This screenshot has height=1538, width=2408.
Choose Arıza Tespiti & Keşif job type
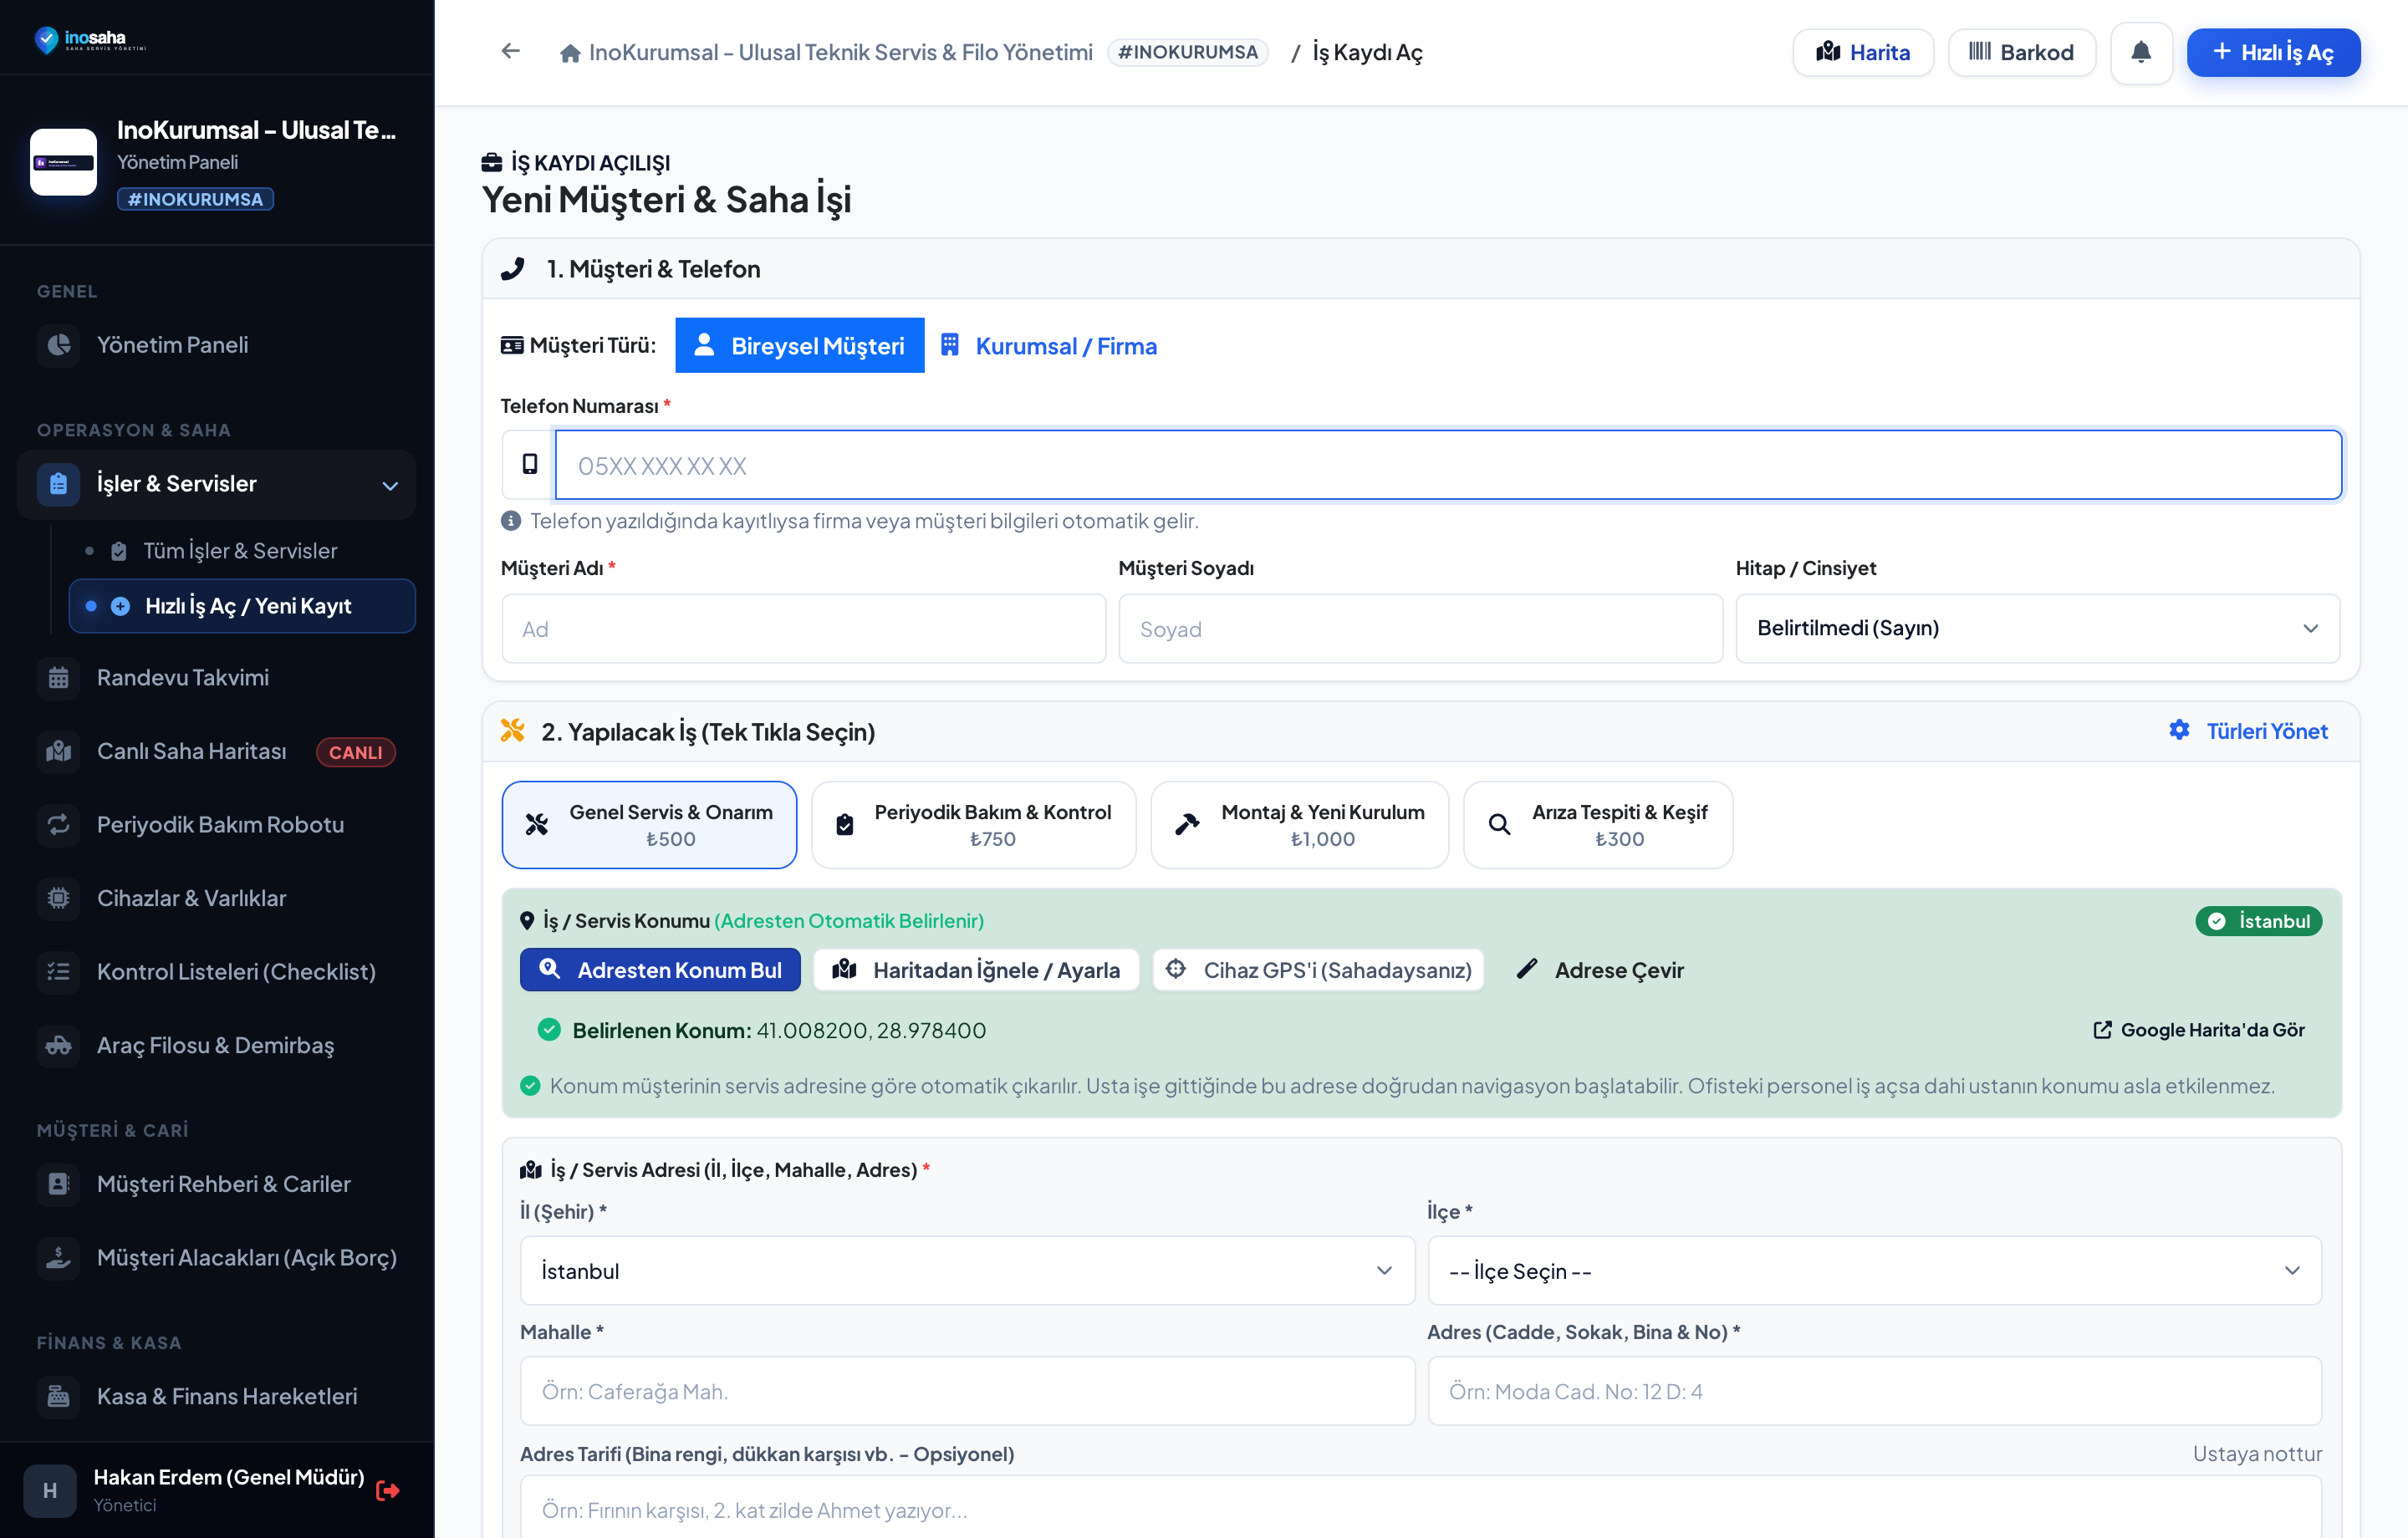[x=1597, y=825]
